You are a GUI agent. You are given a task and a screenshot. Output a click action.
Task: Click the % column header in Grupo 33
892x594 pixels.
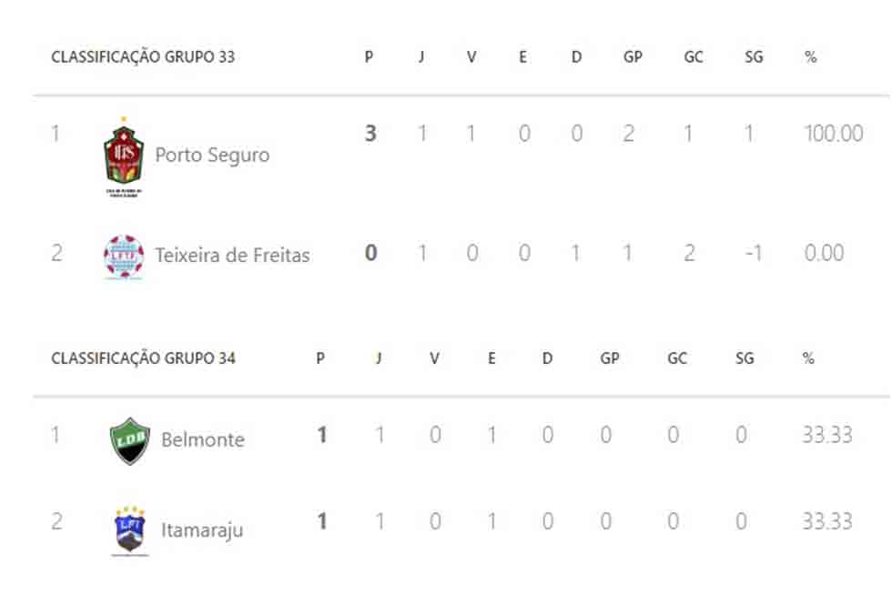[x=811, y=56]
